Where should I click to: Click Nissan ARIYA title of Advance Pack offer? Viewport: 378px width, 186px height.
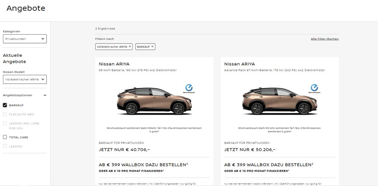pyautogui.click(x=239, y=64)
